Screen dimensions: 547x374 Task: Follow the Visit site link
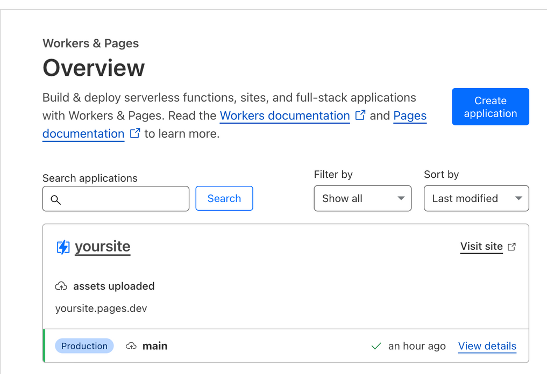pyautogui.click(x=481, y=247)
